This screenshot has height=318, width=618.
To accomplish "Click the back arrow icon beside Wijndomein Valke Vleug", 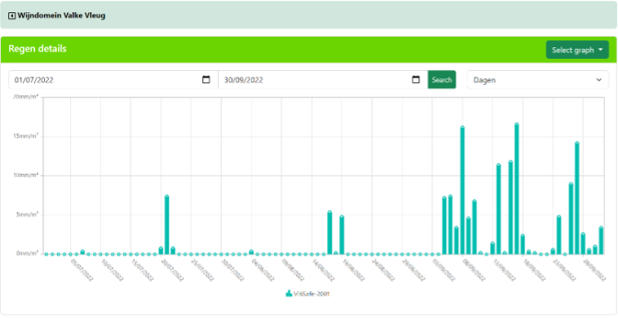I will (x=12, y=15).
